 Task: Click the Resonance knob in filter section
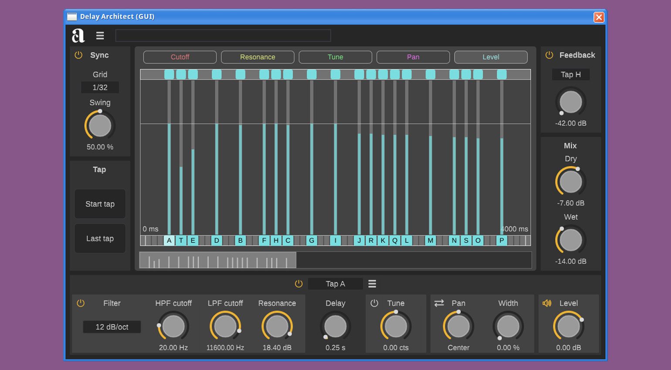[277, 326]
